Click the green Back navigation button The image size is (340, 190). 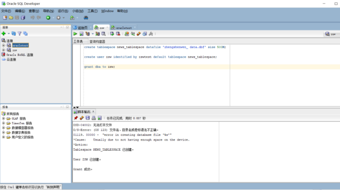48,18
